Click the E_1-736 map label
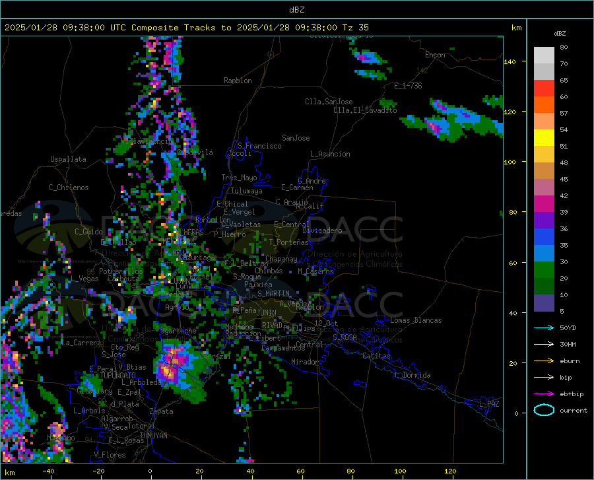The image size is (594, 480). coord(408,86)
